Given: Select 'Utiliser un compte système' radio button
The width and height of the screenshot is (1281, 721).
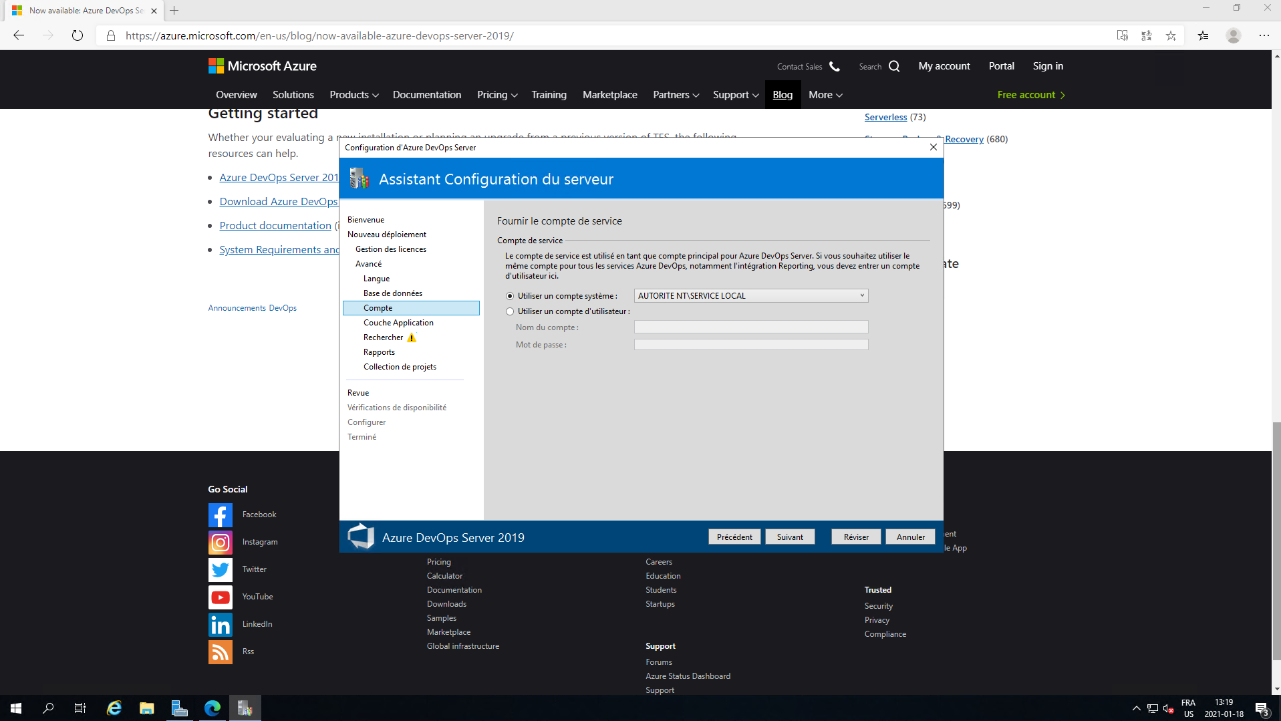Looking at the screenshot, I should pyautogui.click(x=510, y=296).
